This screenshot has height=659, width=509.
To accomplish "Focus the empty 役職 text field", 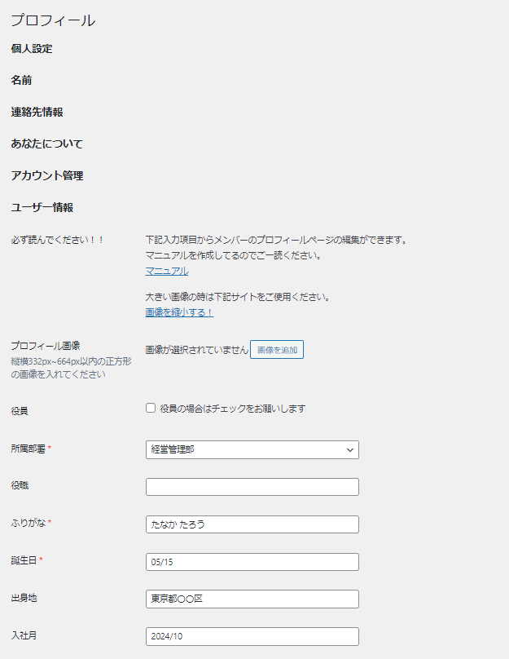I will (252, 487).
